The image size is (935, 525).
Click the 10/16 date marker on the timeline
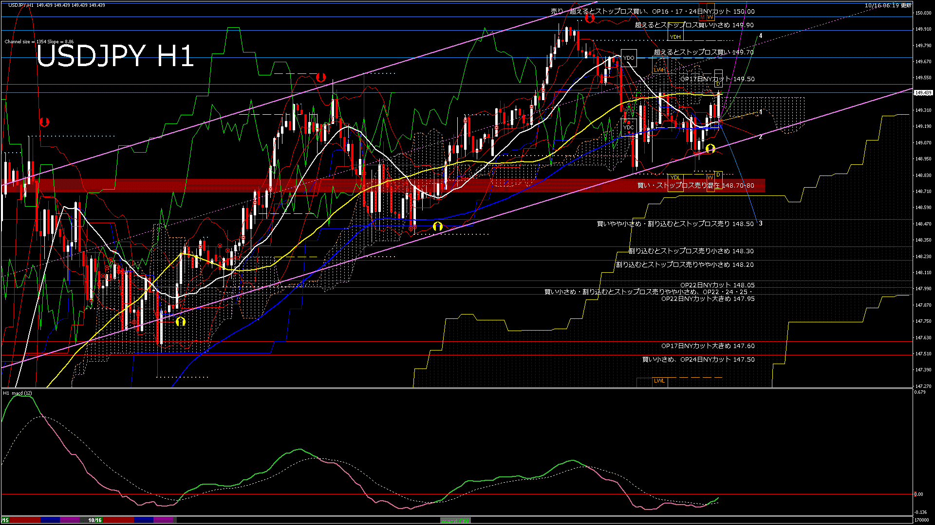pyautogui.click(x=95, y=520)
